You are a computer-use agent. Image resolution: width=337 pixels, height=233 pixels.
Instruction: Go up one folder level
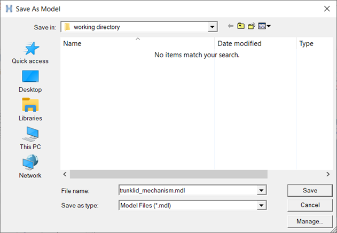241,26
